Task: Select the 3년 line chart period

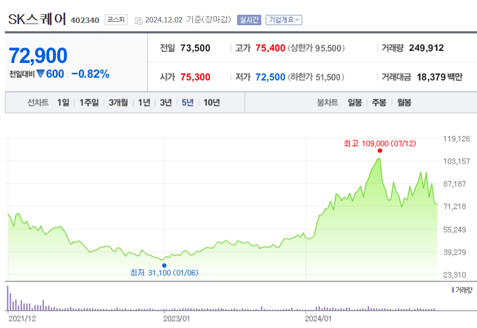Action: click(166, 102)
